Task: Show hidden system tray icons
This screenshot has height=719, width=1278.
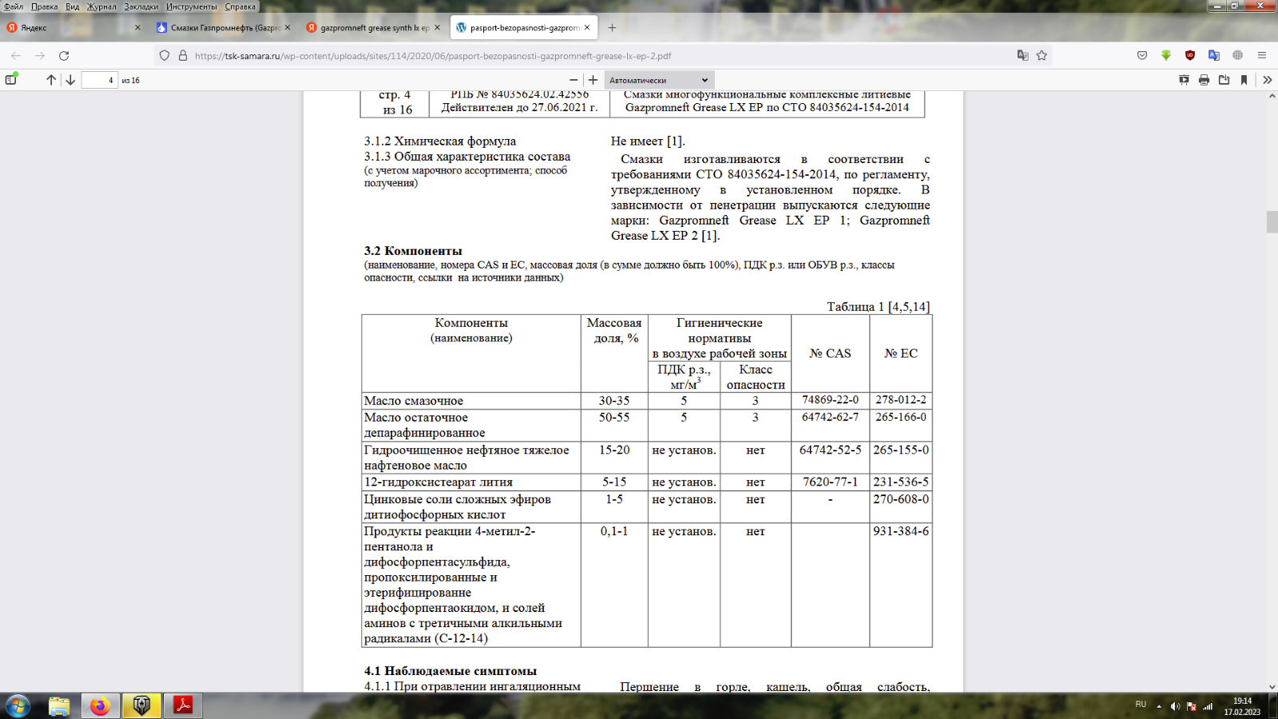Action: coord(1159,706)
